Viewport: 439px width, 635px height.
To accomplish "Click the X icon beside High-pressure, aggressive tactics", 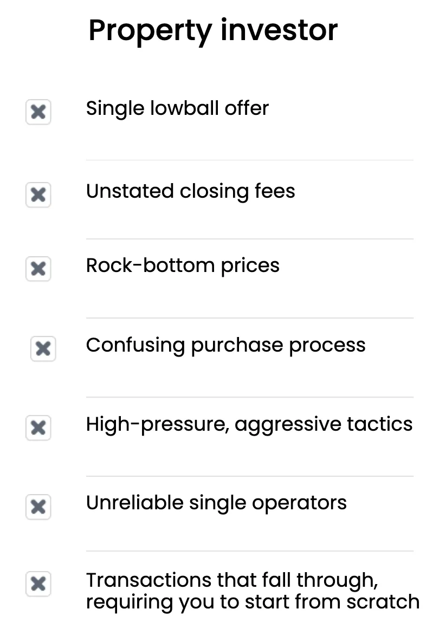I will pyautogui.click(x=38, y=427).
